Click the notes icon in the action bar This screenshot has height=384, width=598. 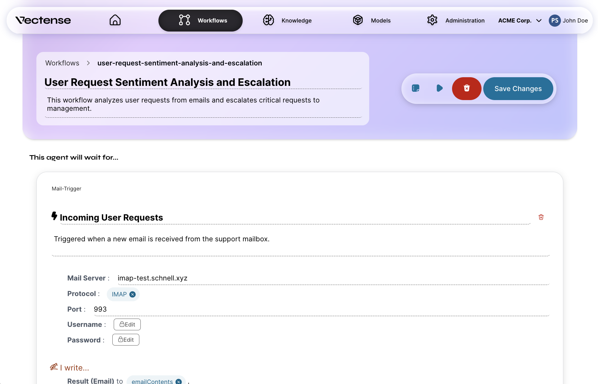[x=416, y=88]
